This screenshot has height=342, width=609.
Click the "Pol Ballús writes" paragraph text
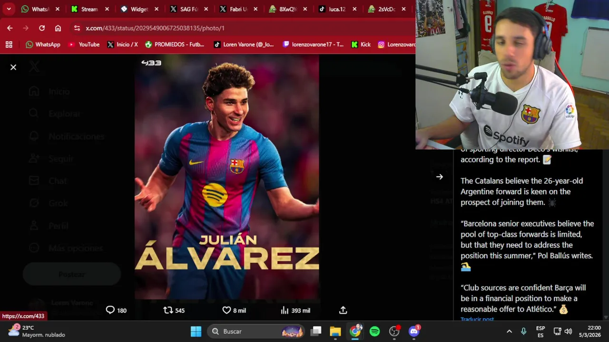(x=527, y=245)
